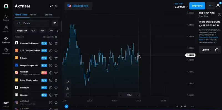Favorite the Bitcoin asset

click(56, 58)
